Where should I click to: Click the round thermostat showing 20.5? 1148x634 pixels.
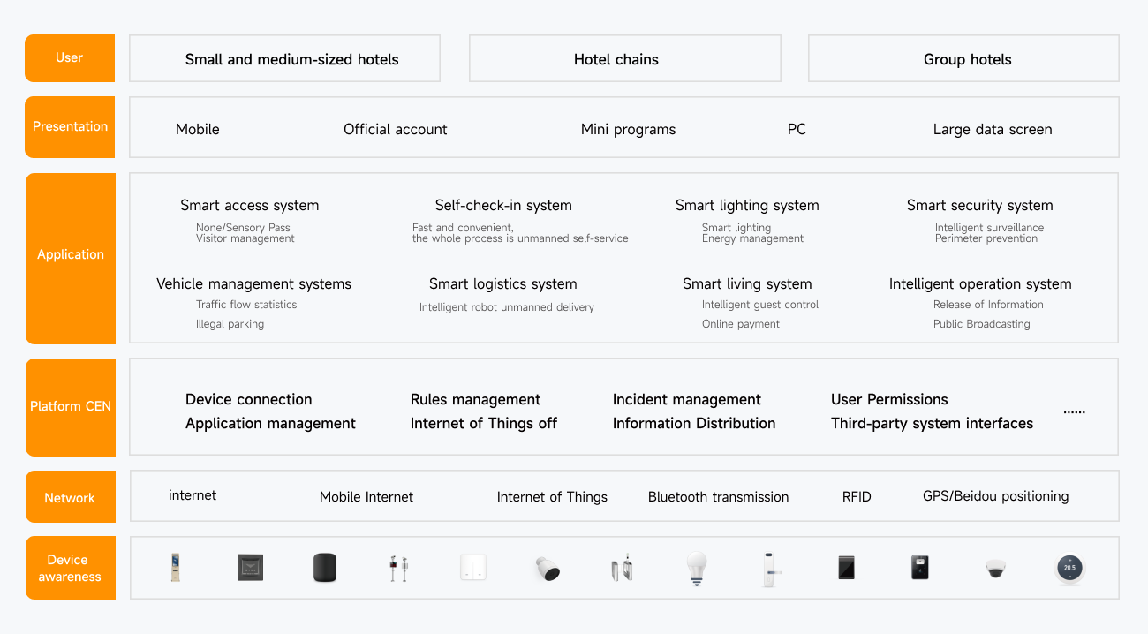(1069, 568)
